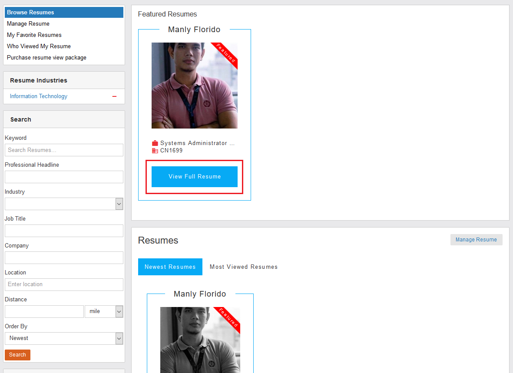Open the Order By Newest dropdown
The width and height of the screenshot is (513, 373).
click(64, 338)
